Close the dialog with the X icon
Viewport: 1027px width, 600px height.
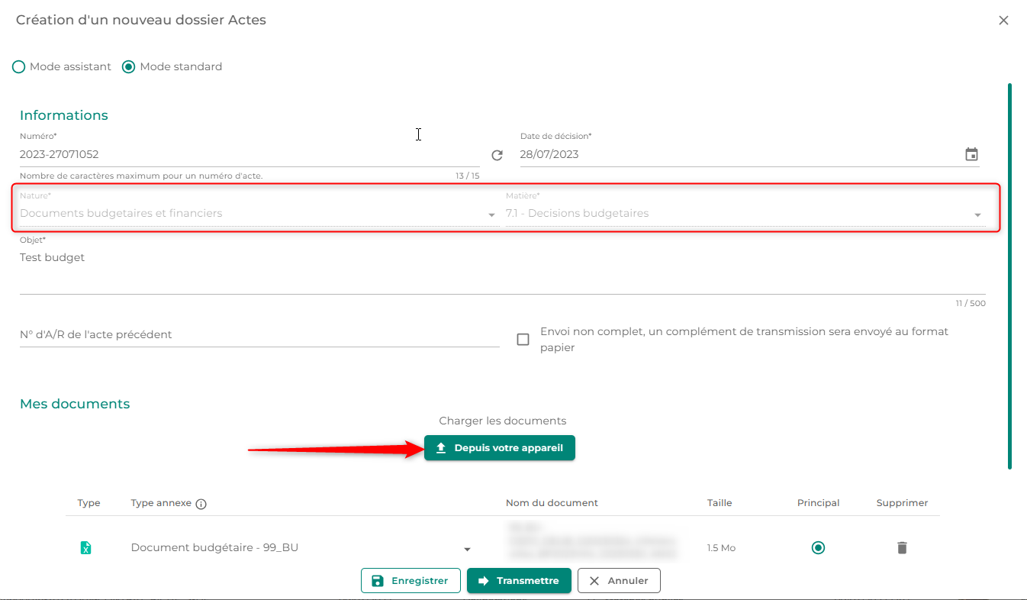[x=1003, y=21]
